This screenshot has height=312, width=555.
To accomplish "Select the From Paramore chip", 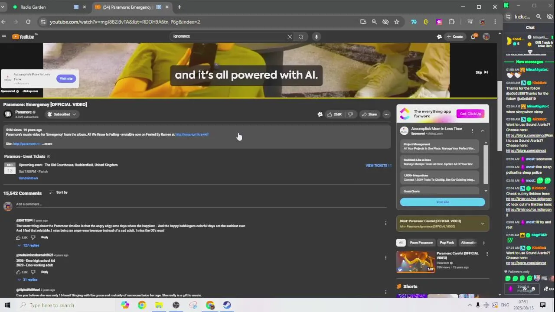I will (421, 243).
